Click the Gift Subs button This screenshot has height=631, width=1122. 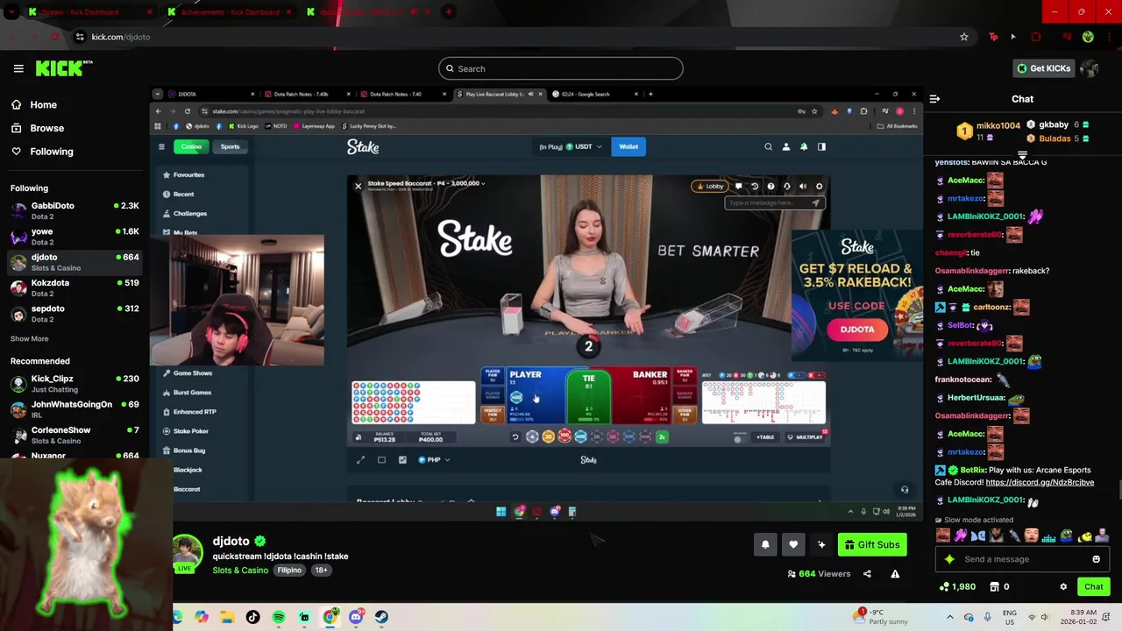click(x=872, y=544)
